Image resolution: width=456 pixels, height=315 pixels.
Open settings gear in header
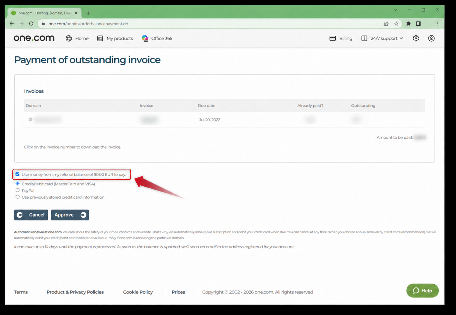tap(416, 38)
